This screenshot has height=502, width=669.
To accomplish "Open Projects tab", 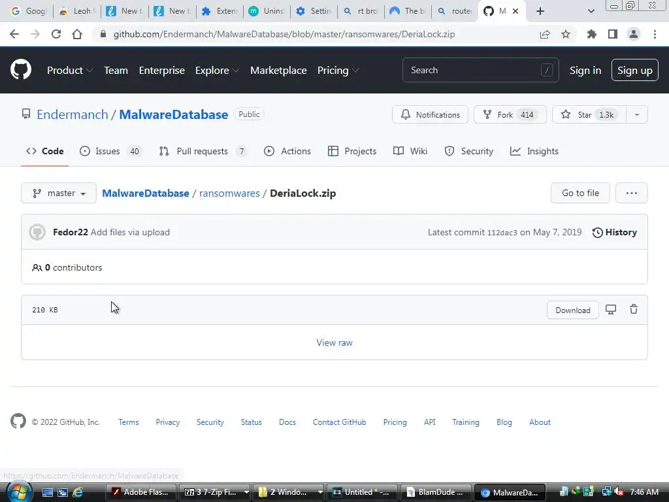I will coord(352,151).
